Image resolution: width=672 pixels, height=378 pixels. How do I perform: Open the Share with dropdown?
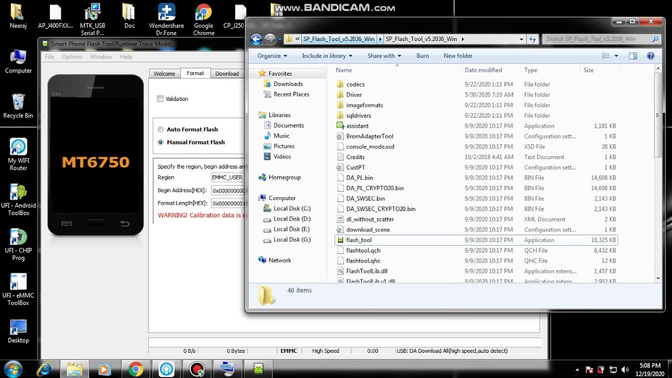coord(384,56)
